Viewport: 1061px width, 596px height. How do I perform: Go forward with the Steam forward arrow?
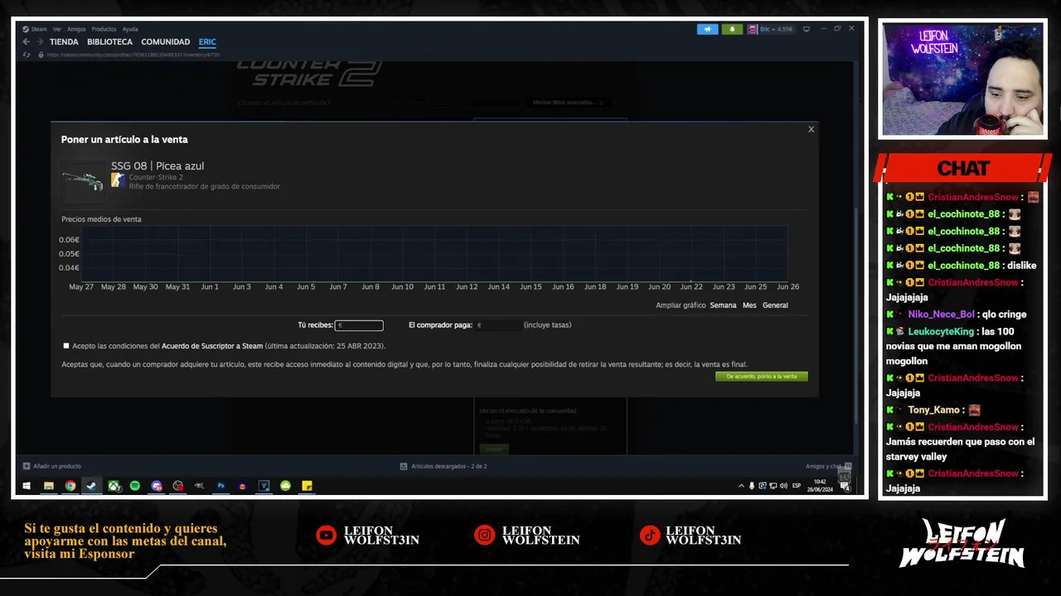tap(39, 42)
